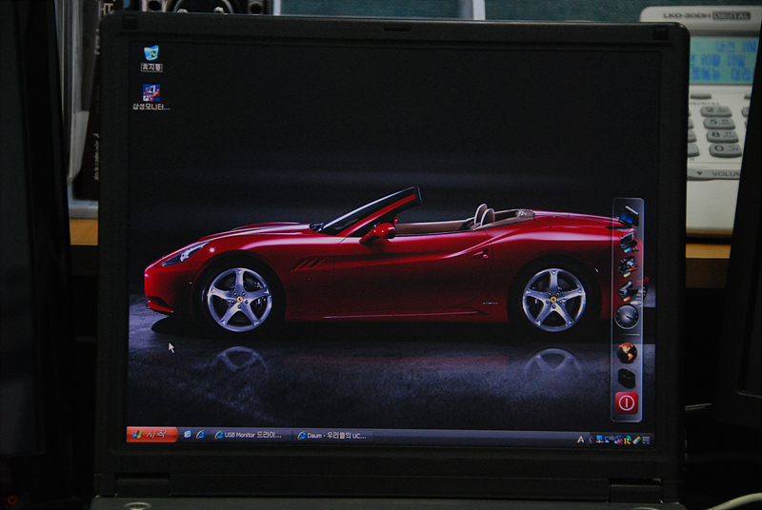Open the globe icon in side dock
This screenshot has width=762, height=510.
[x=627, y=353]
